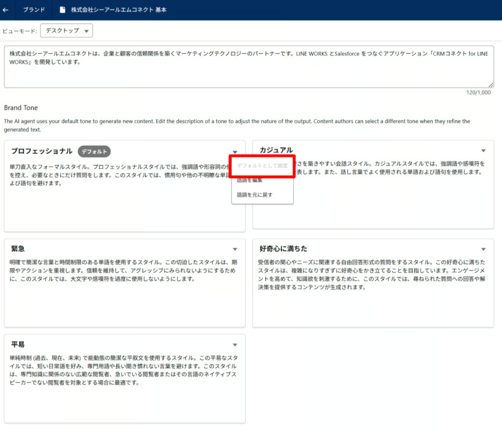Image resolution: width=502 pixels, height=433 pixels.
Task: Select the 好奇心に満ちた card title
Action: click(x=283, y=249)
